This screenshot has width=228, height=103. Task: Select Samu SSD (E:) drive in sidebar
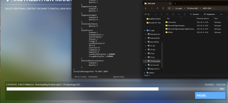point(153,42)
